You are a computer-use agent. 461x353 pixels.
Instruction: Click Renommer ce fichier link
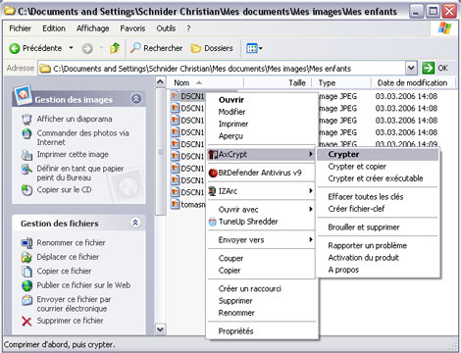click(71, 242)
